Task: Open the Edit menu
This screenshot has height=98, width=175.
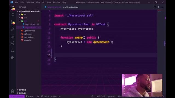Action: (22, 2)
